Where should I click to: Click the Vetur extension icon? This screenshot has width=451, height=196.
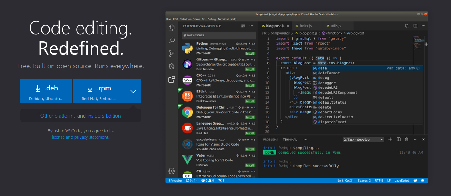point(188,160)
